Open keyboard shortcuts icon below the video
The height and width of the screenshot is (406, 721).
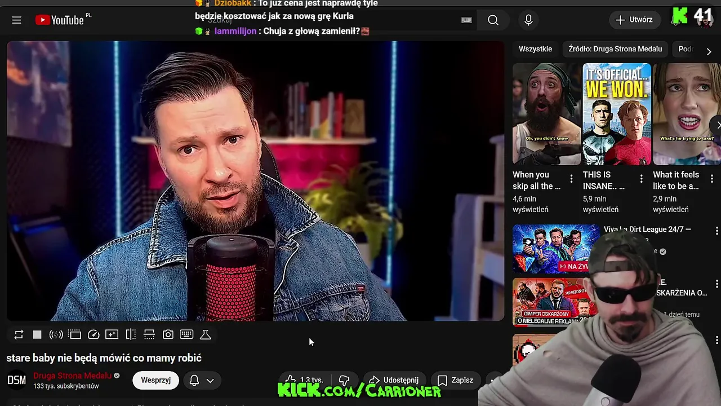click(186, 334)
